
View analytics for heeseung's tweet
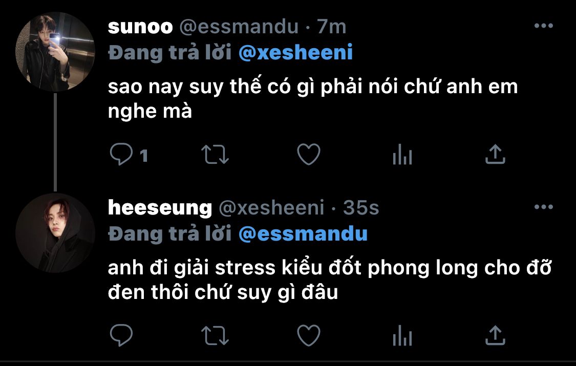point(402,335)
